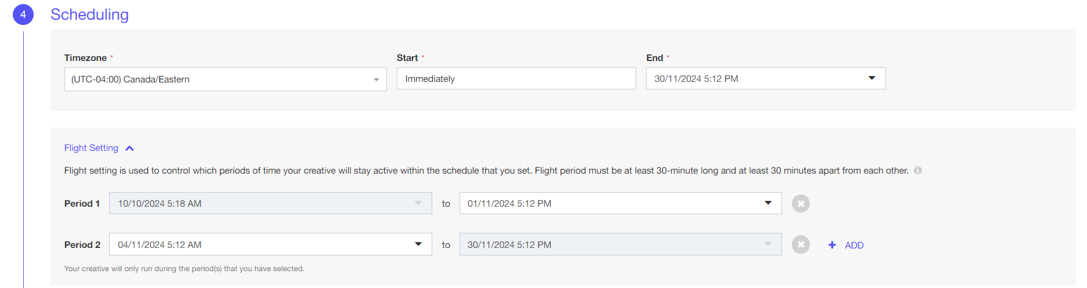
Task: Click the step 4 circle badge
Action: click(x=23, y=15)
